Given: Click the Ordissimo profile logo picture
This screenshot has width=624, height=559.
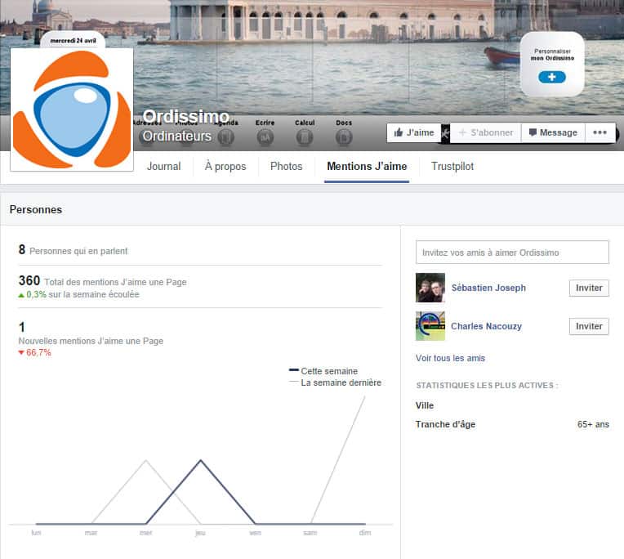Looking at the screenshot, I should (72, 109).
